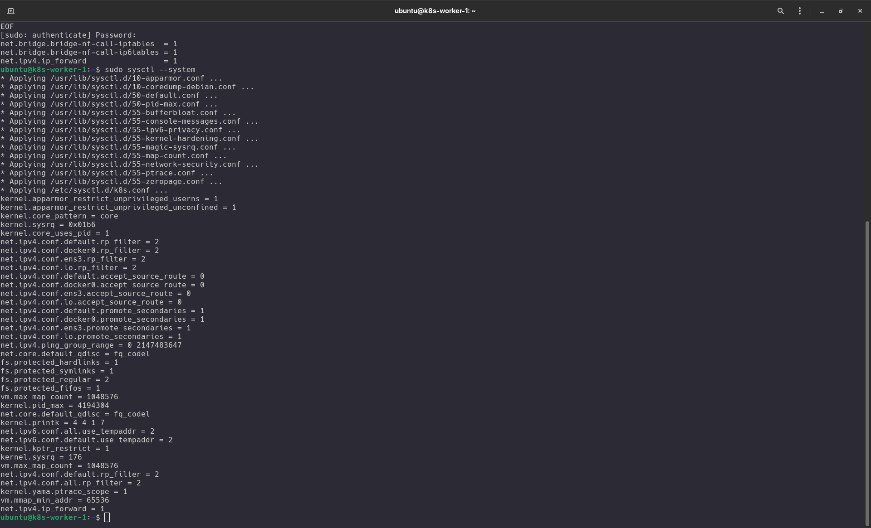
Task: Restore the terminal window size
Action: pyautogui.click(x=841, y=10)
